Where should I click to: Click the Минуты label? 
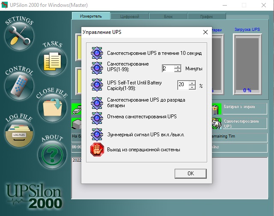194,69
